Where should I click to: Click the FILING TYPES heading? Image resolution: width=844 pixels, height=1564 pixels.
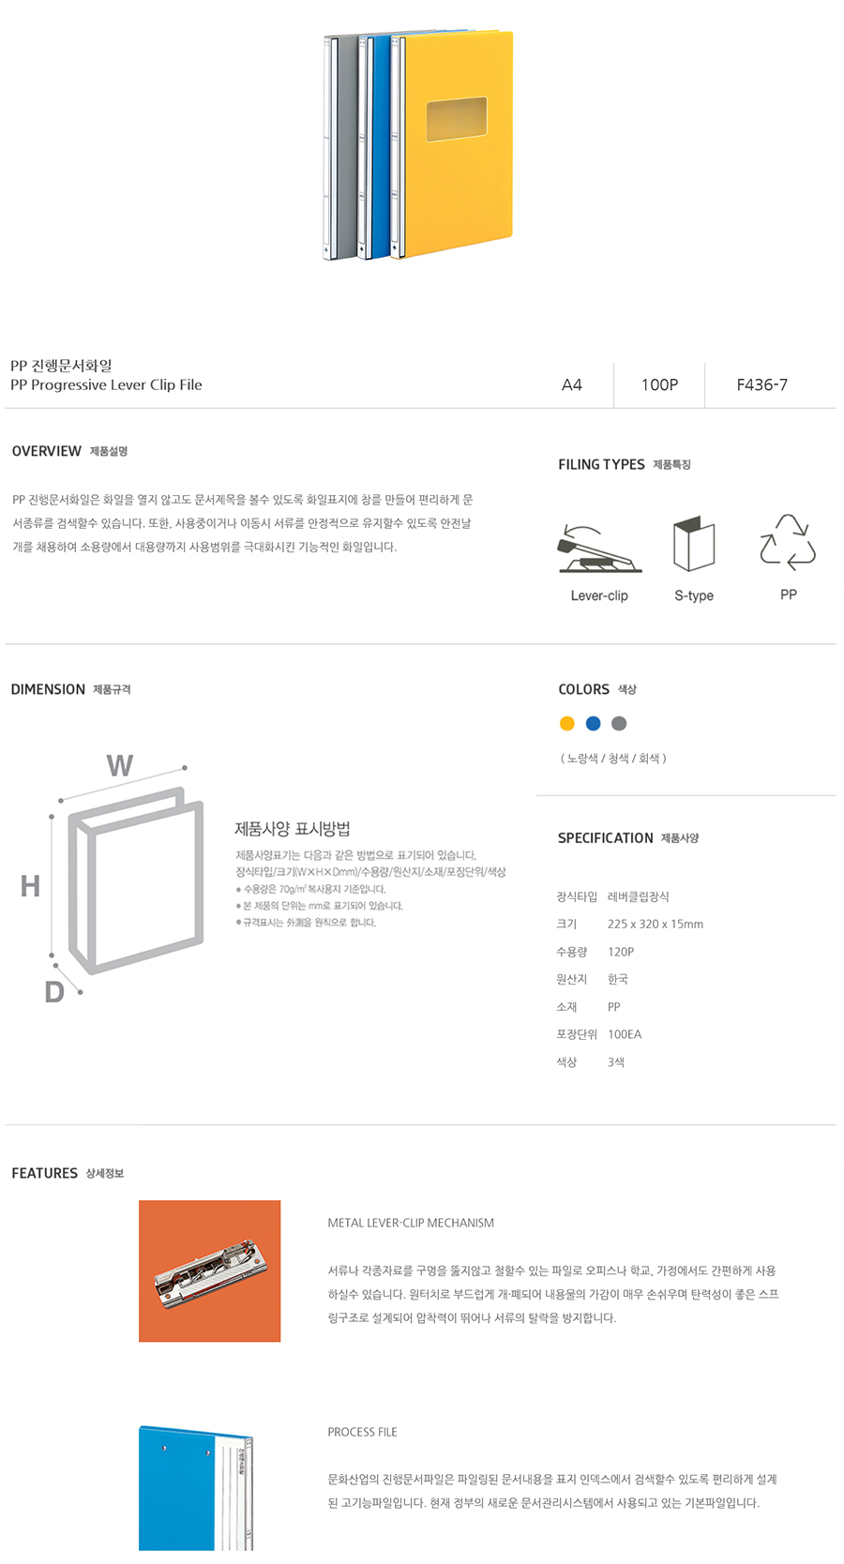point(601,464)
